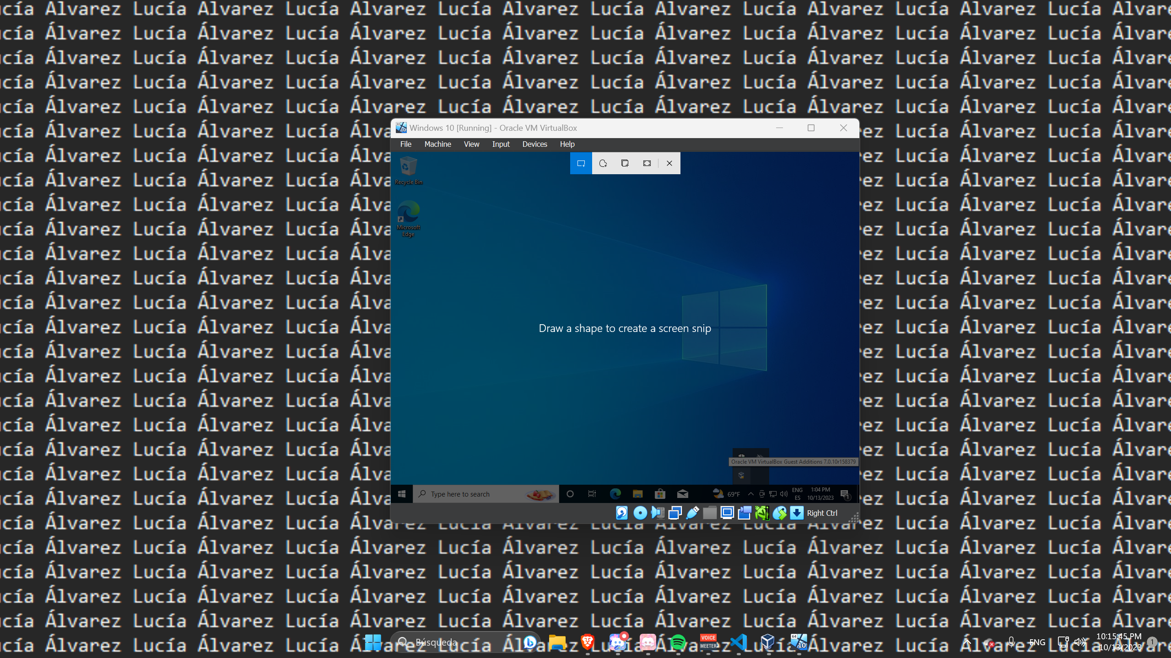The width and height of the screenshot is (1171, 658).
Task: Open the Machine menu in VirtualBox
Action: [437, 144]
